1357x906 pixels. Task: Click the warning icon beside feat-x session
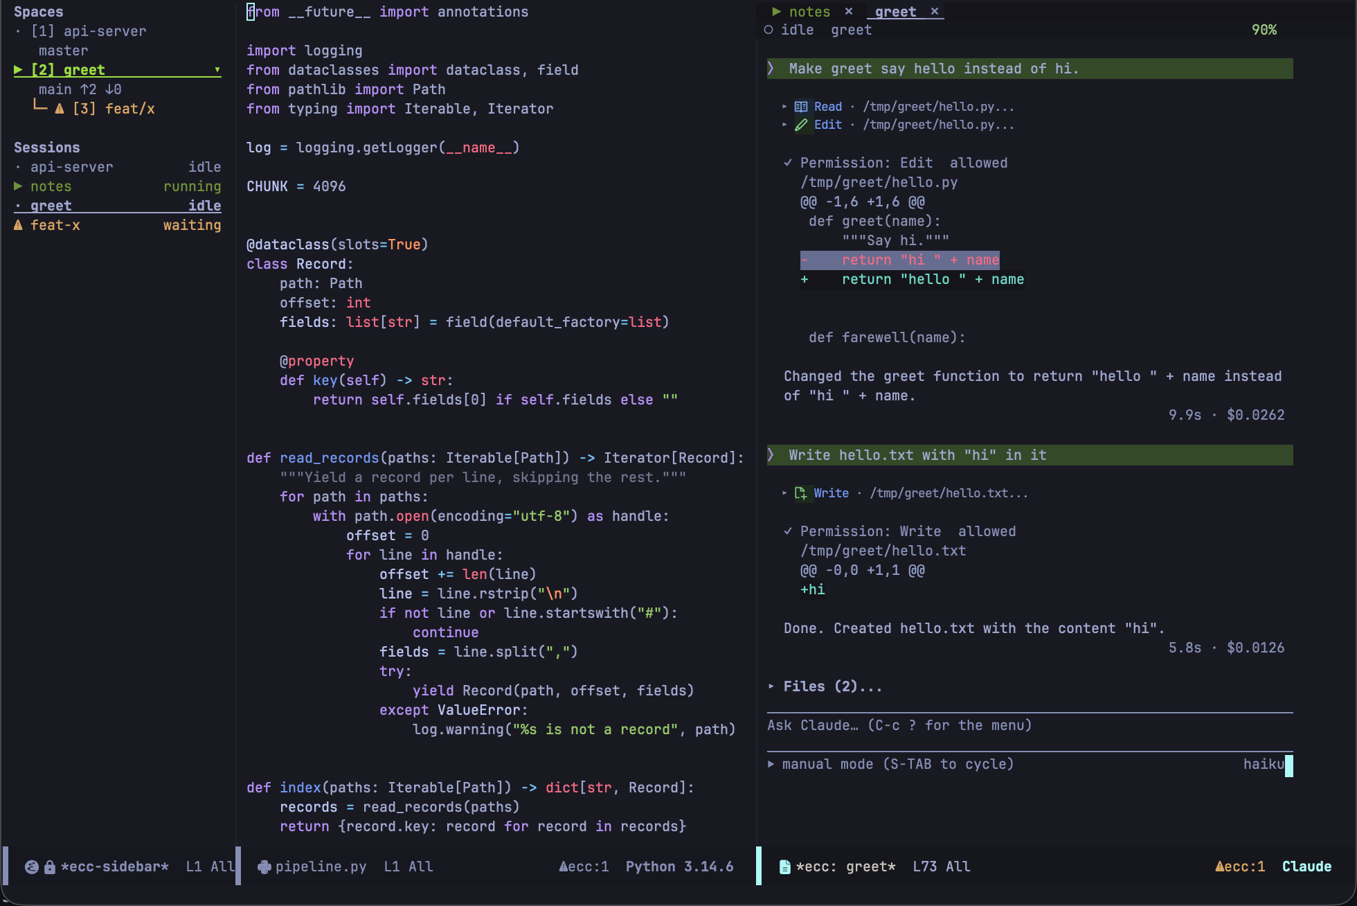(x=18, y=225)
